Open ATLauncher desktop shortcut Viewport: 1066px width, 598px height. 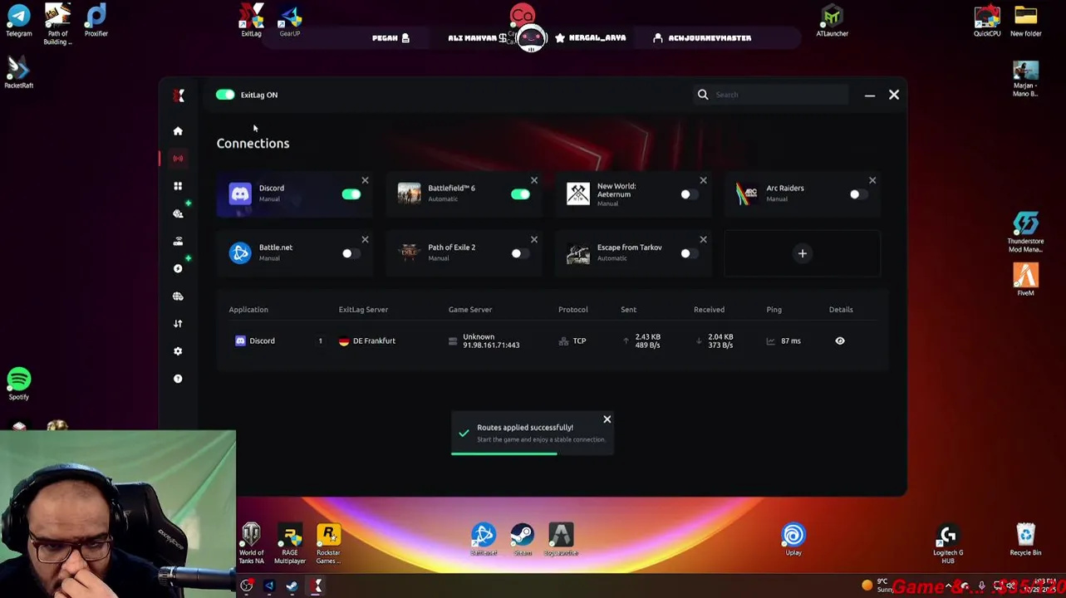pyautogui.click(x=832, y=21)
